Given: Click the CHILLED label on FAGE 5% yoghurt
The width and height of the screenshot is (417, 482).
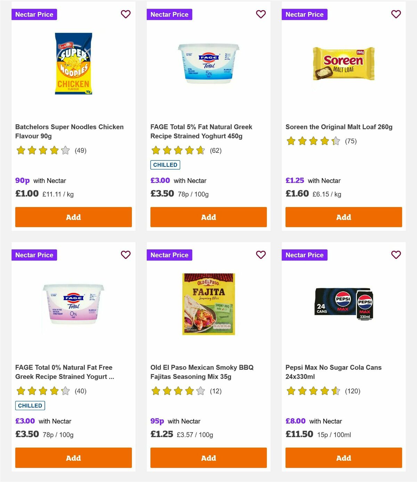Looking at the screenshot, I should click(x=165, y=165).
